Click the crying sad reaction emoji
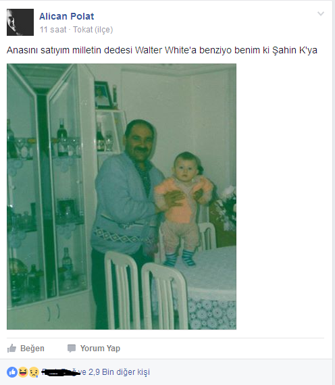Viewport: 335px width, 385px height. point(34,372)
